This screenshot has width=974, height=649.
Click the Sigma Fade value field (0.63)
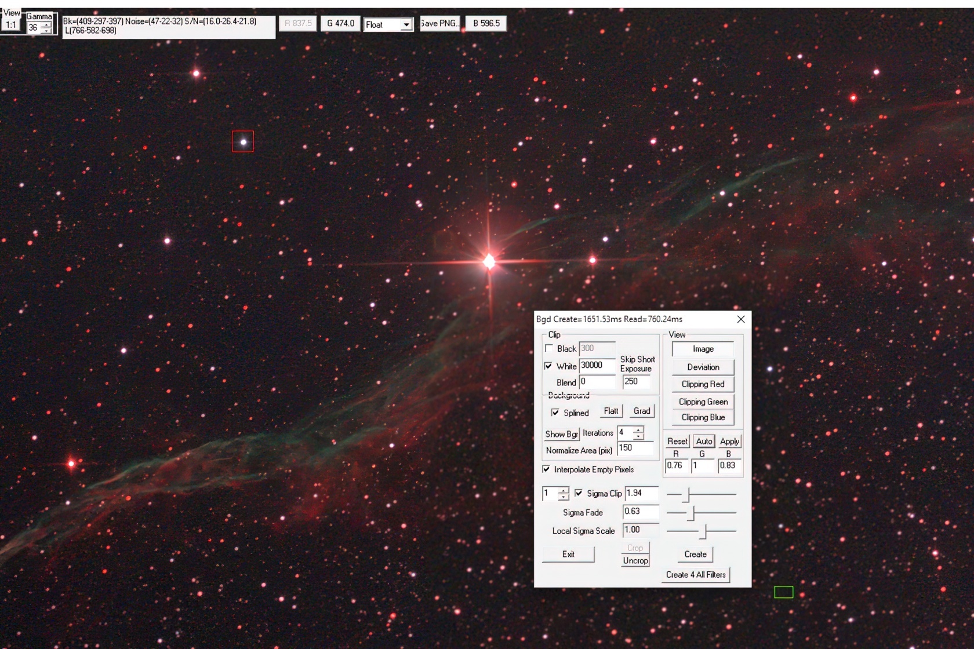(x=641, y=512)
